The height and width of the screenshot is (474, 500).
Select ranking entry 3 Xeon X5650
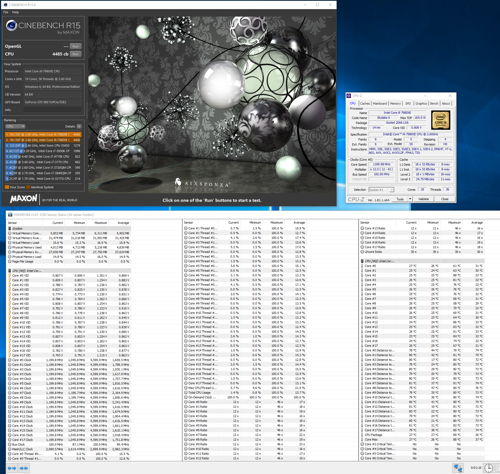43,145
